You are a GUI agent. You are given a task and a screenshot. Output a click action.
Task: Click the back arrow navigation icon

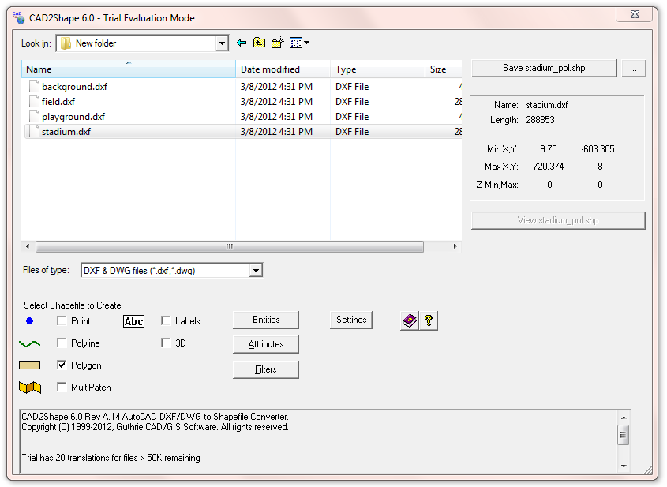click(x=242, y=43)
